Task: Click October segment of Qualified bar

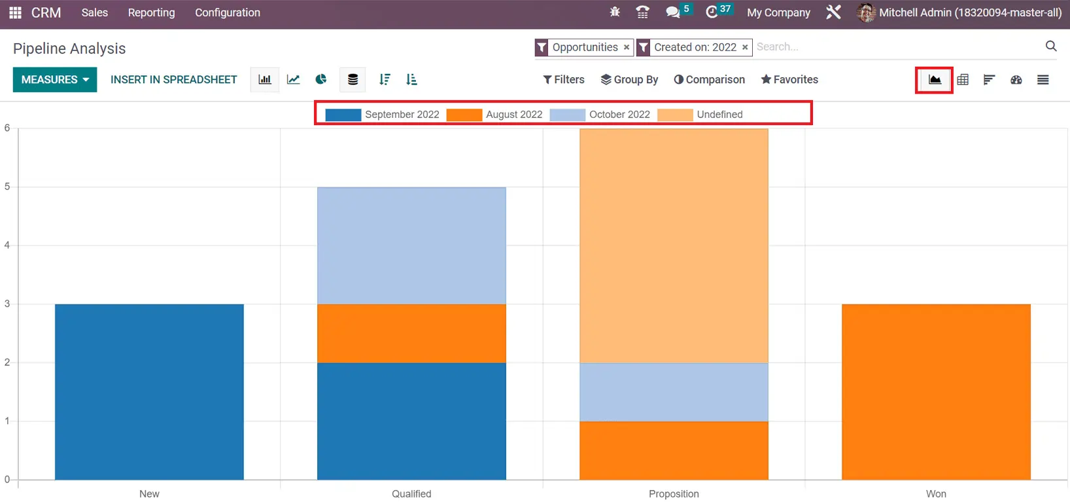Action: 411,246
